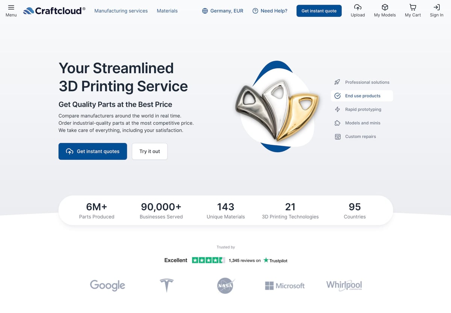Click the Craftcloud logo

[54, 11]
